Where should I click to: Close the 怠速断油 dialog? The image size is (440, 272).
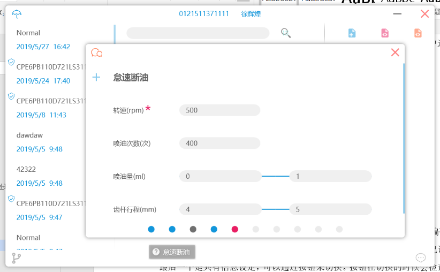coord(395,52)
